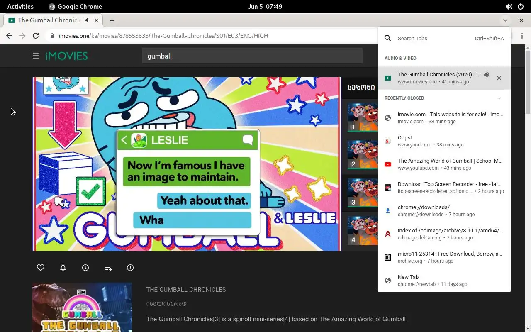Click the iTop Screen Recorder favicon

pyautogui.click(x=388, y=188)
